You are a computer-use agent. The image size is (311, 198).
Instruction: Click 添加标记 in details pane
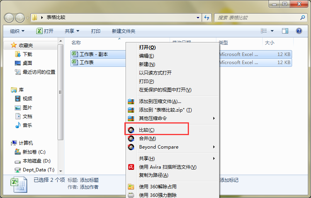point(229,180)
